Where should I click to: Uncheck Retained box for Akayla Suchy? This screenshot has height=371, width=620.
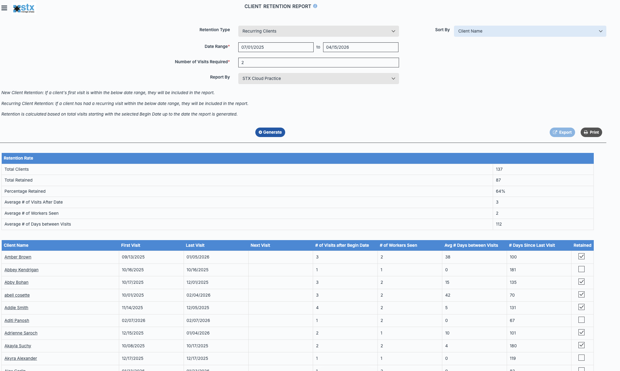pos(581,345)
